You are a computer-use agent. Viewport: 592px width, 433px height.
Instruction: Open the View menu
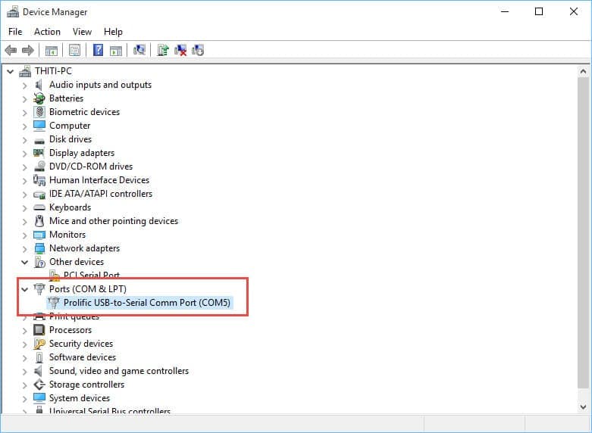tap(82, 32)
